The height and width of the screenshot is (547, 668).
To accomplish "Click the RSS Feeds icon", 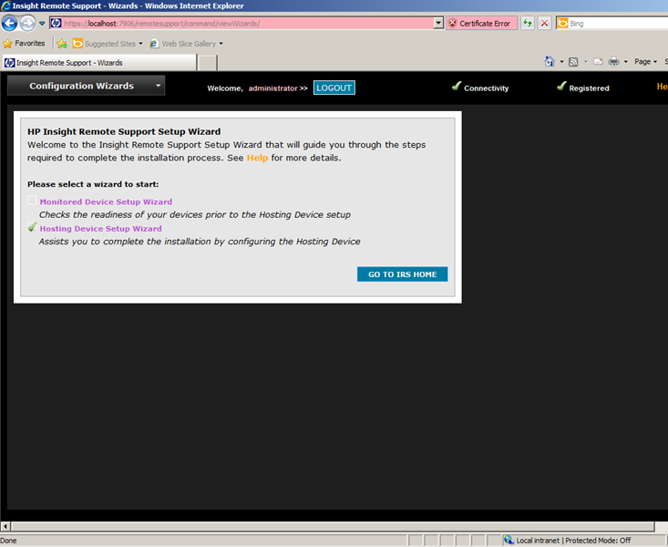I will point(573,62).
